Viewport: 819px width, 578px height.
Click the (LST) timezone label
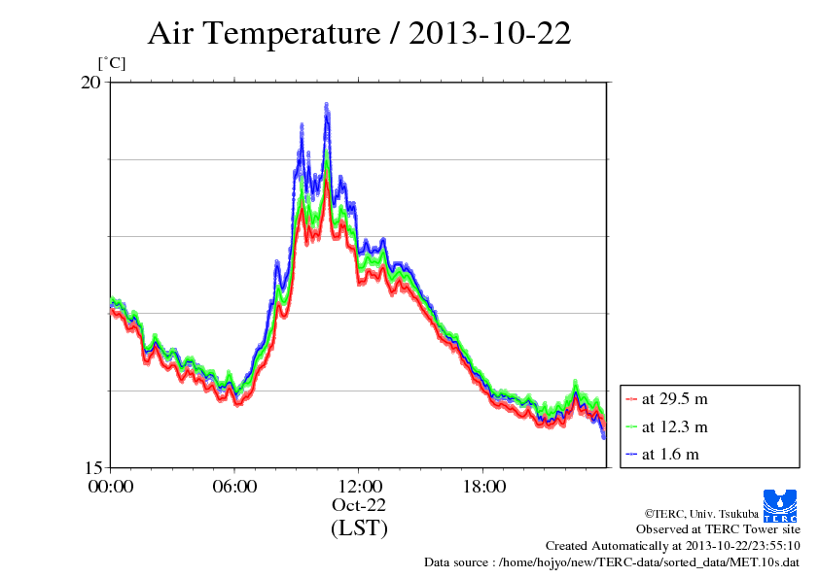point(359,527)
